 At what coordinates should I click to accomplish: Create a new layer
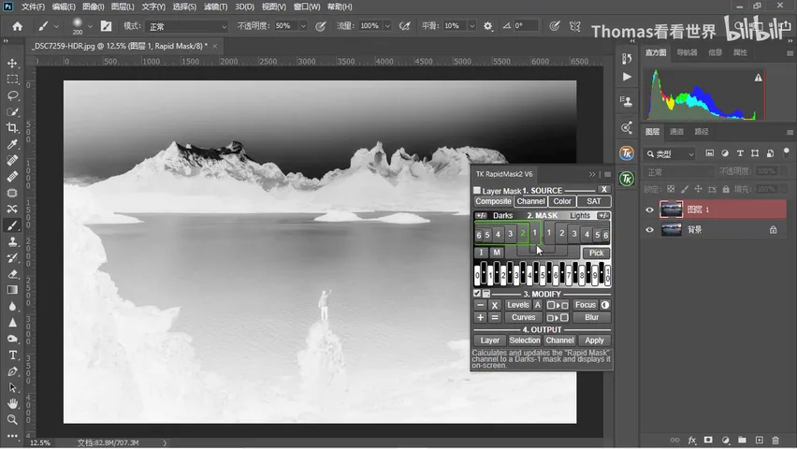point(759,440)
